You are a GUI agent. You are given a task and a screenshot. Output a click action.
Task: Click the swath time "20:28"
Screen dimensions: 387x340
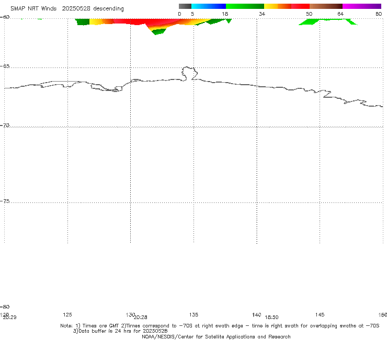click(140, 318)
